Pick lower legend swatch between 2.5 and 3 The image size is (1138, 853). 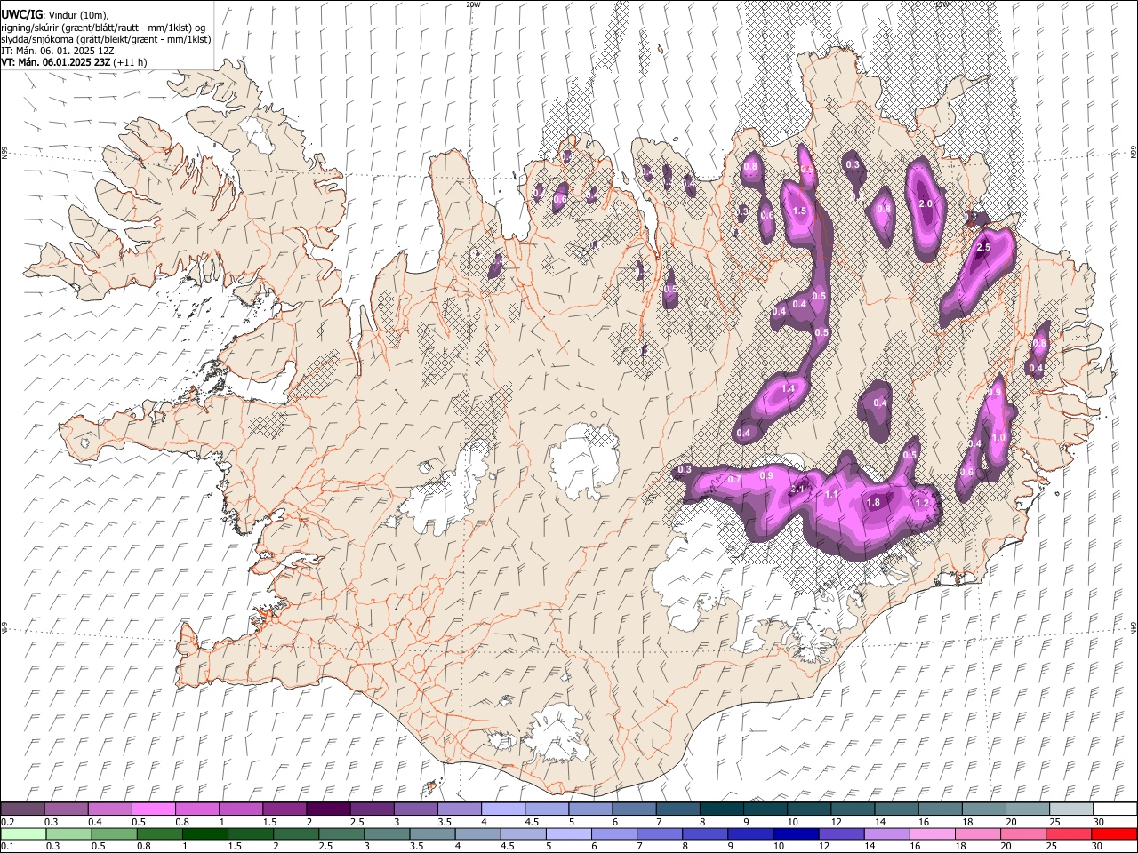tap(341, 833)
